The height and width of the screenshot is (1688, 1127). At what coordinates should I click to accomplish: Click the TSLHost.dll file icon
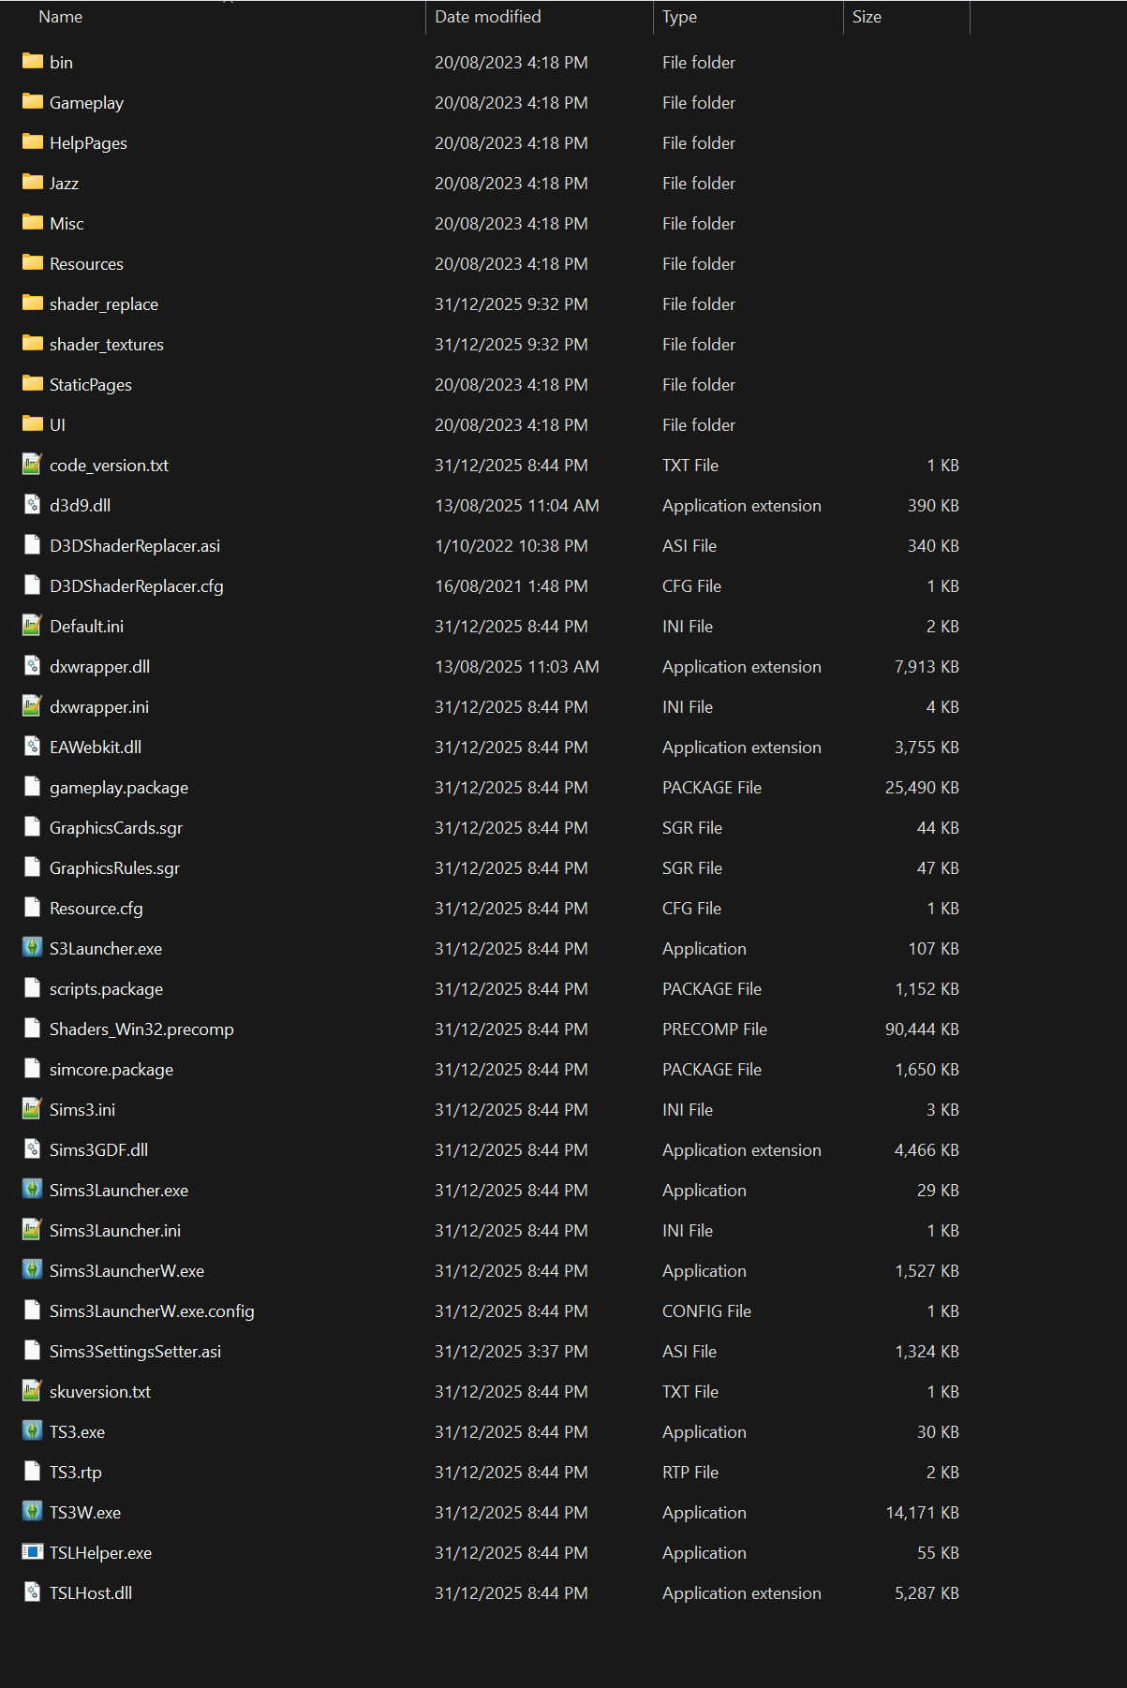pyautogui.click(x=33, y=1592)
